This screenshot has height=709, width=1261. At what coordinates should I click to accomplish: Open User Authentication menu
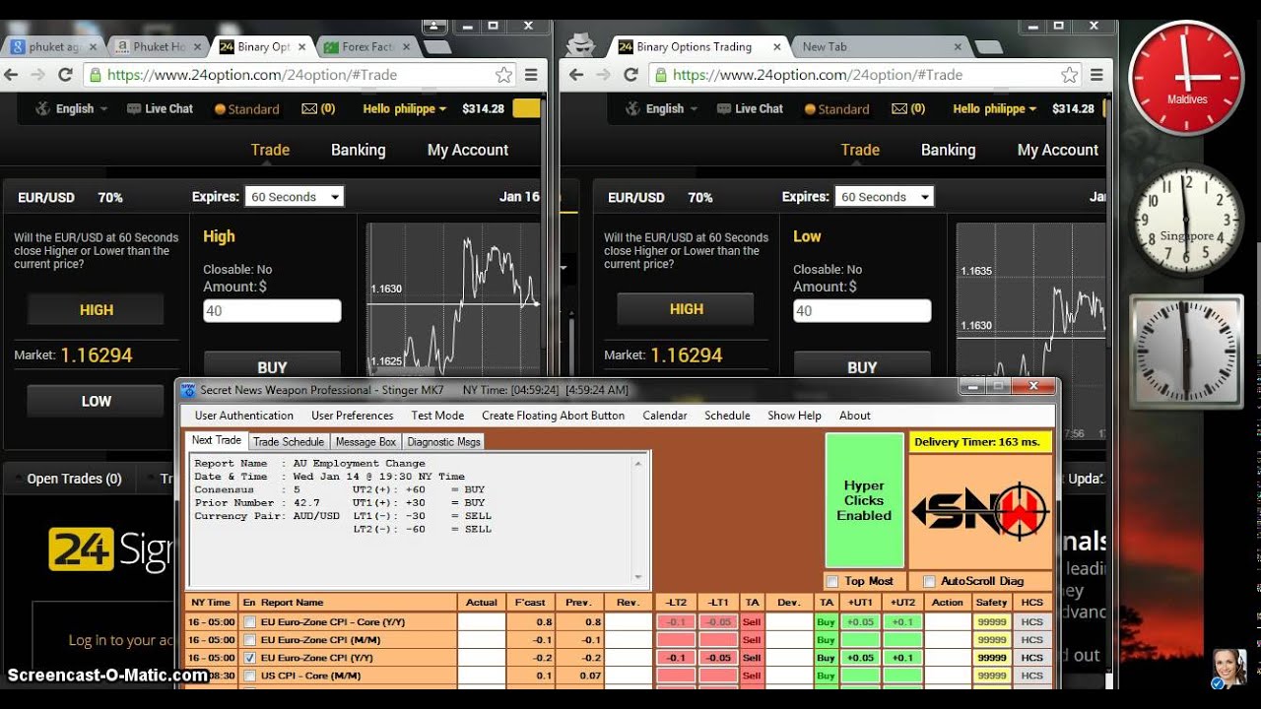[244, 416]
